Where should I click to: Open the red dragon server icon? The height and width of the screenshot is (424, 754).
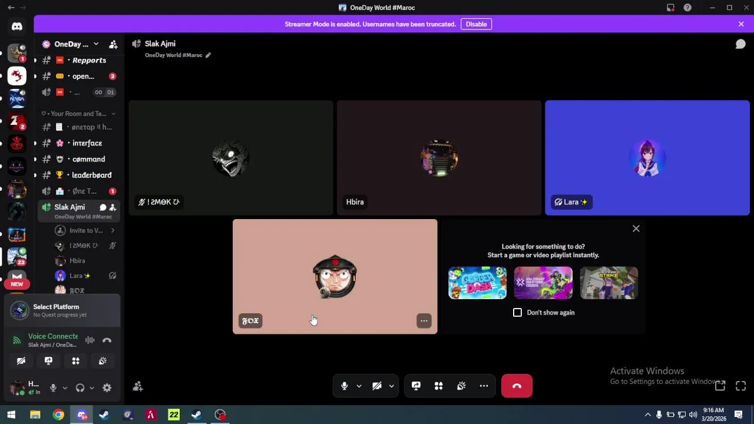(16, 76)
